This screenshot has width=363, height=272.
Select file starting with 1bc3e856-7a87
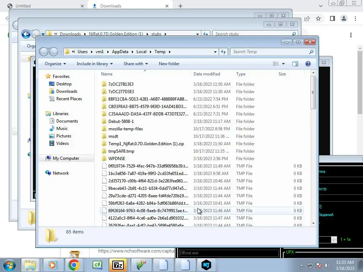pyautogui.click(x=148, y=174)
